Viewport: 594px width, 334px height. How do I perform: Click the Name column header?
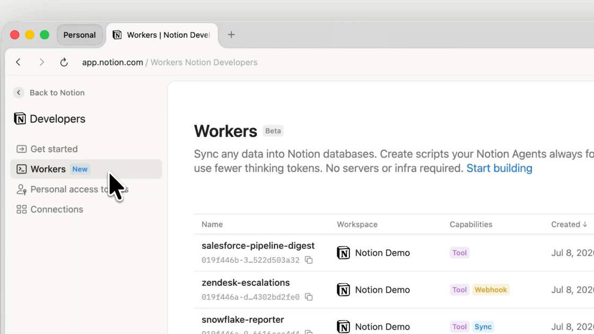click(x=212, y=224)
